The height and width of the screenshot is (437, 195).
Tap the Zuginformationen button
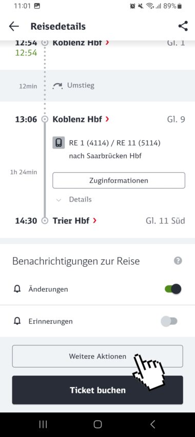point(119,180)
